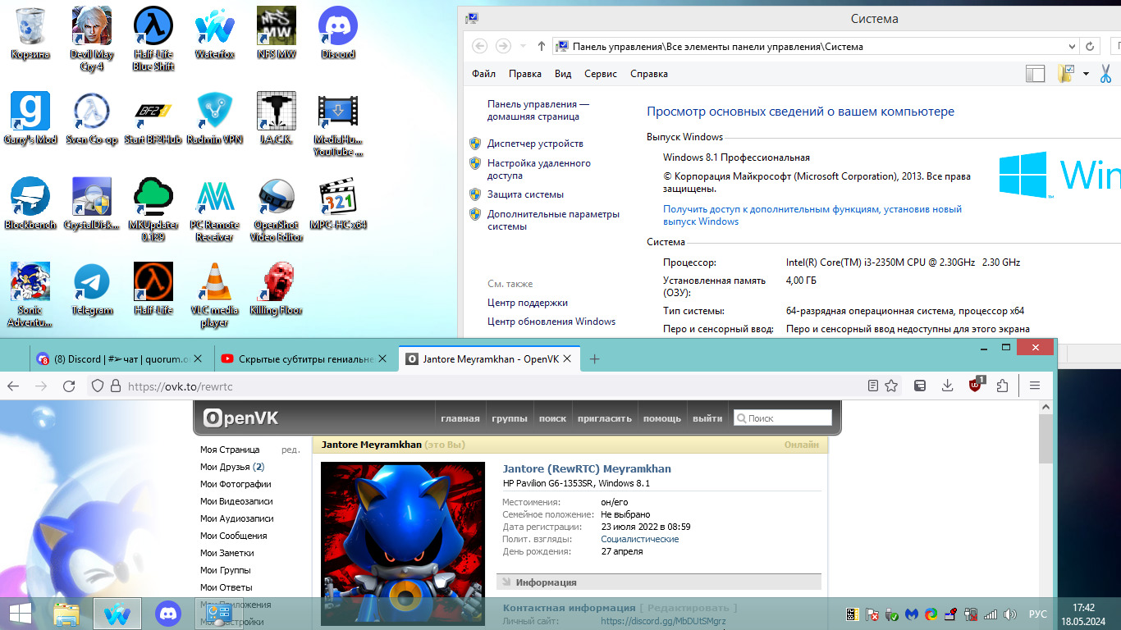Open VLC media player desktop icon

214,289
